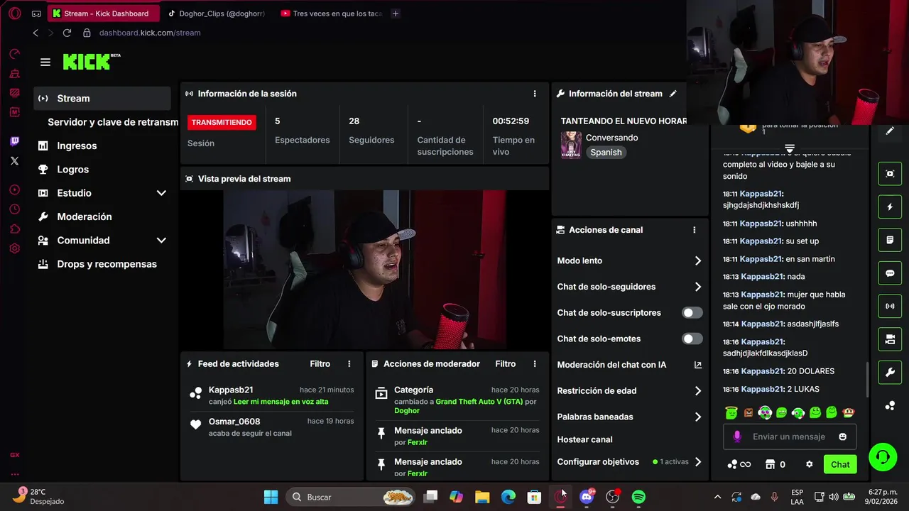Toggle Chat de solo-emotes switch

[x=692, y=339]
